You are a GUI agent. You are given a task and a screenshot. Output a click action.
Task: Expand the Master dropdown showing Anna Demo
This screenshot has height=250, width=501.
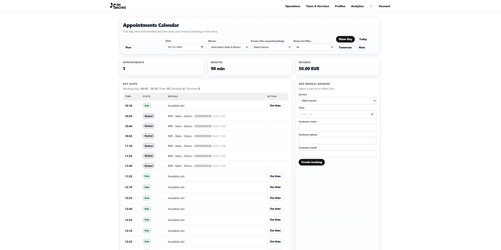pyautogui.click(x=228, y=47)
